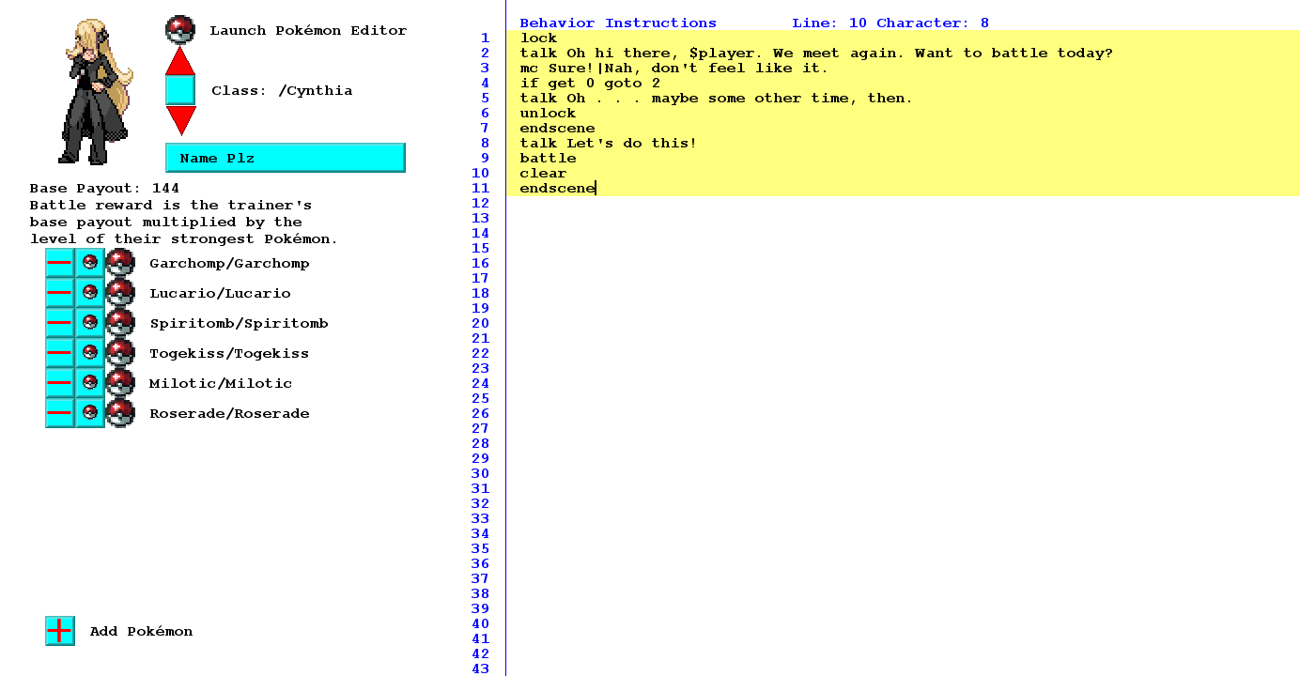Select the Cynthia trainer sprite
This screenshot has height=676, width=1300.
pos(94,91)
